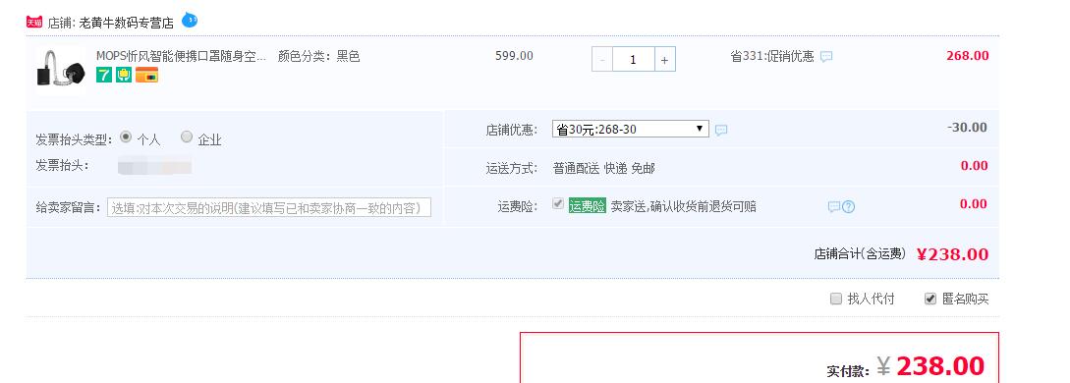Click the -30.00 store discount amount

point(967,128)
